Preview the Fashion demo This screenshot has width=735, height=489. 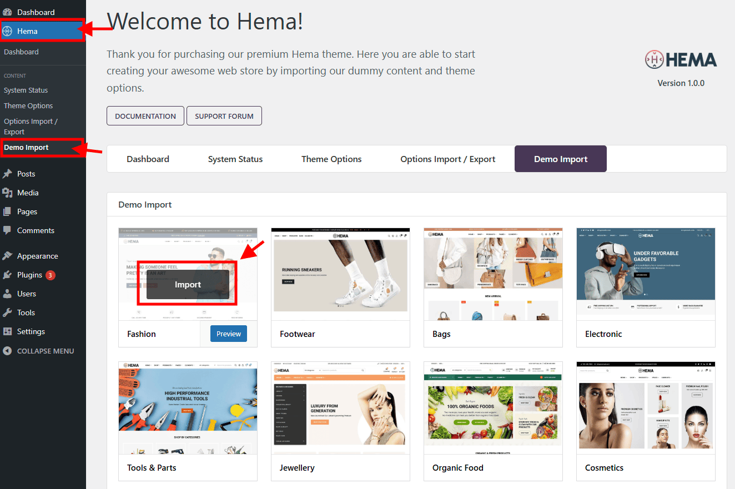(229, 334)
